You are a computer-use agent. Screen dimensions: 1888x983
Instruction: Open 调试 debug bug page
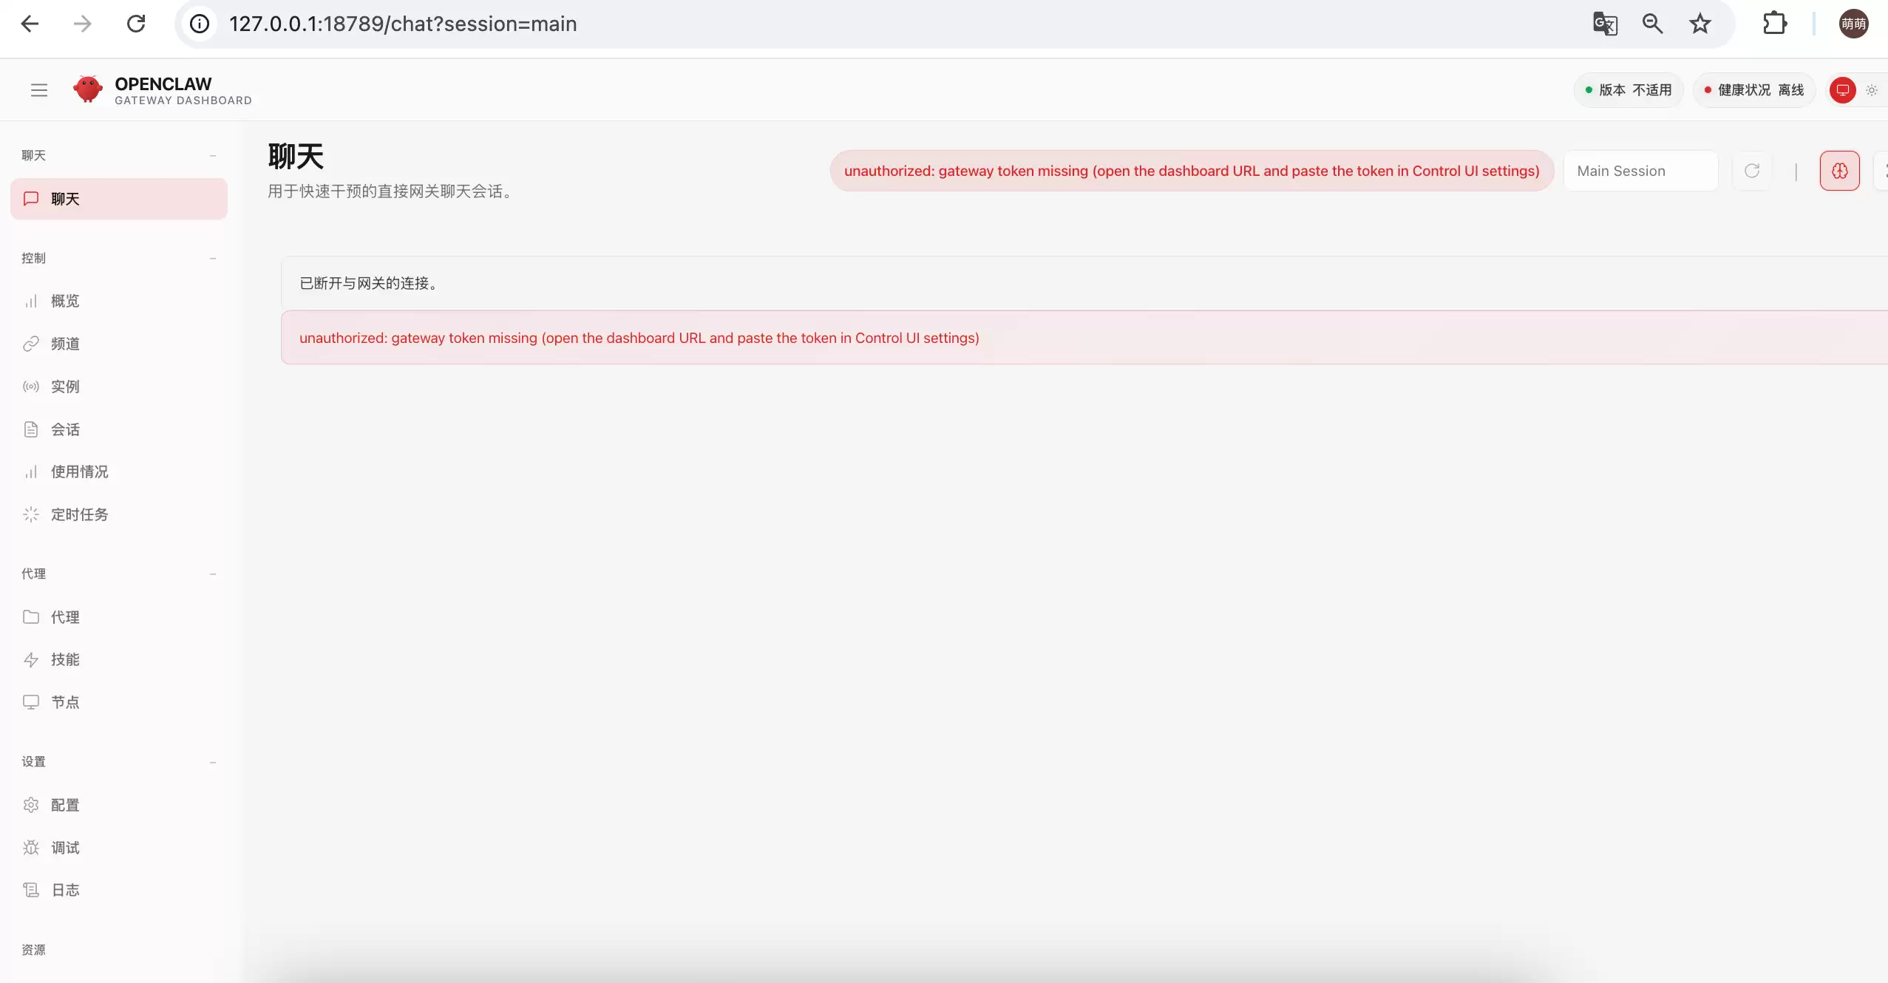65,848
